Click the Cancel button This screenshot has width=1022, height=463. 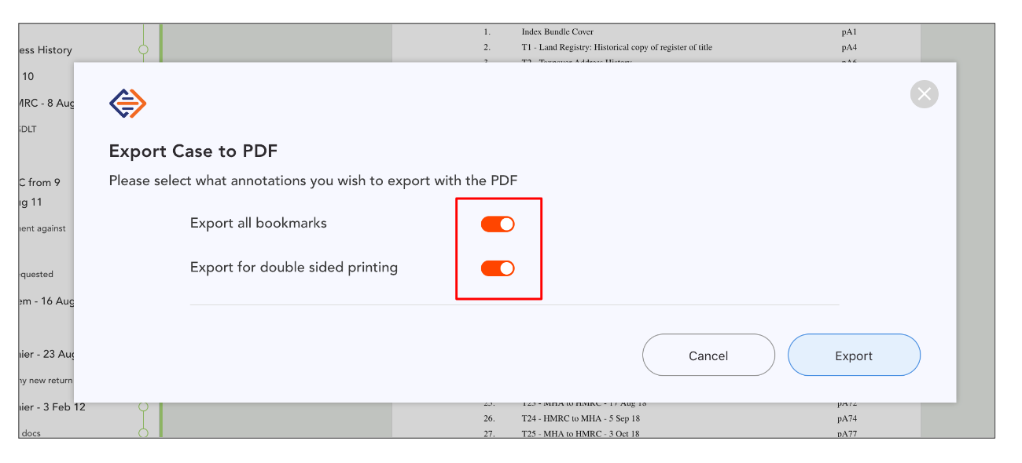tap(708, 355)
